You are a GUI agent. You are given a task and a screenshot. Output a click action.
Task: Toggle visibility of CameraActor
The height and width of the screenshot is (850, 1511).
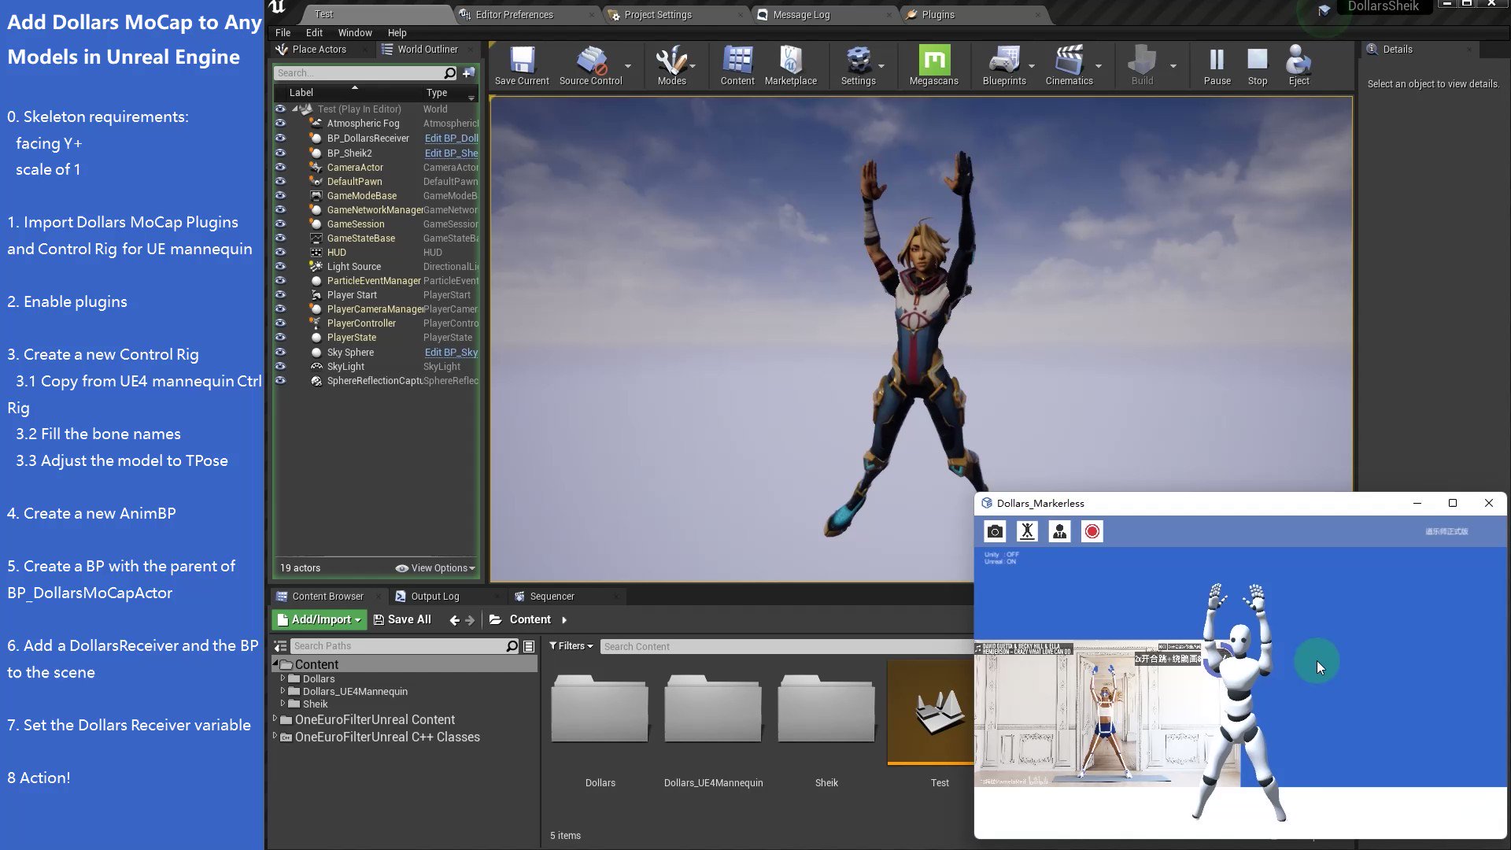pos(280,167)
